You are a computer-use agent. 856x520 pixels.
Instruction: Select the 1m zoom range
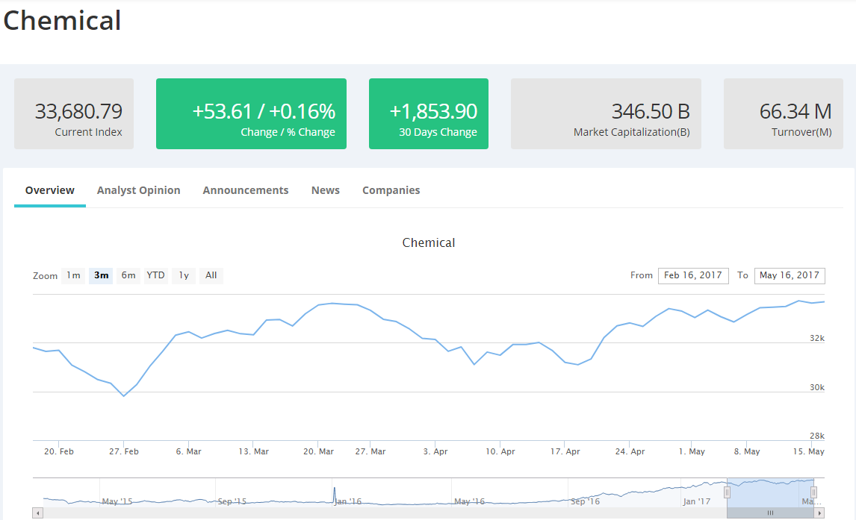(73, 275)
